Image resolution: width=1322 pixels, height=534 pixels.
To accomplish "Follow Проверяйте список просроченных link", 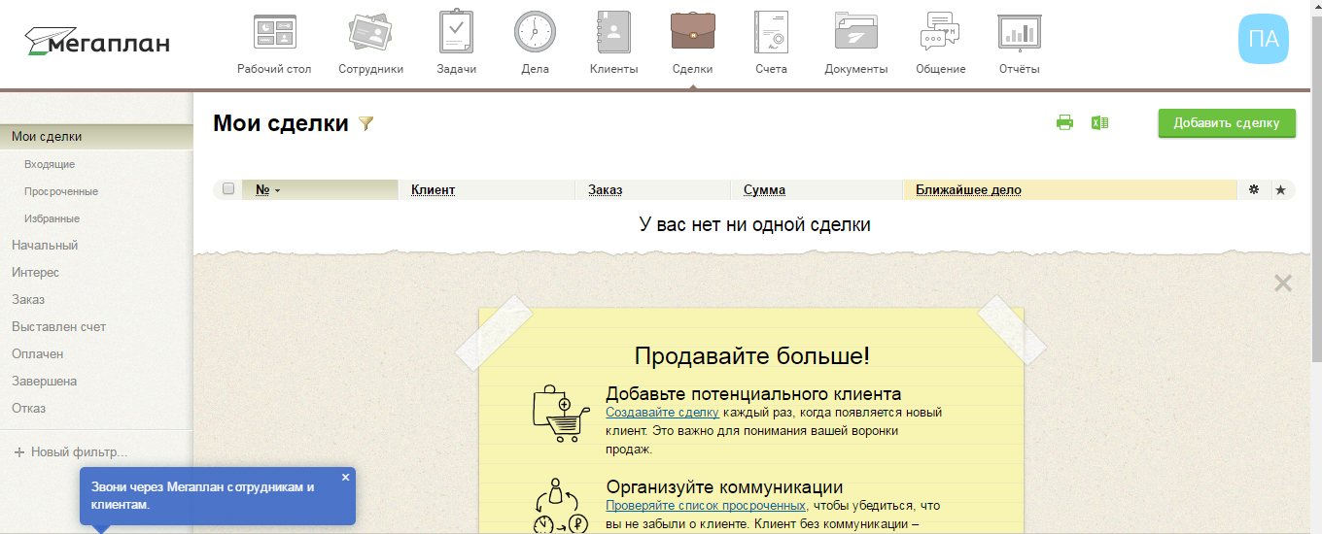I will coord(706,506).
